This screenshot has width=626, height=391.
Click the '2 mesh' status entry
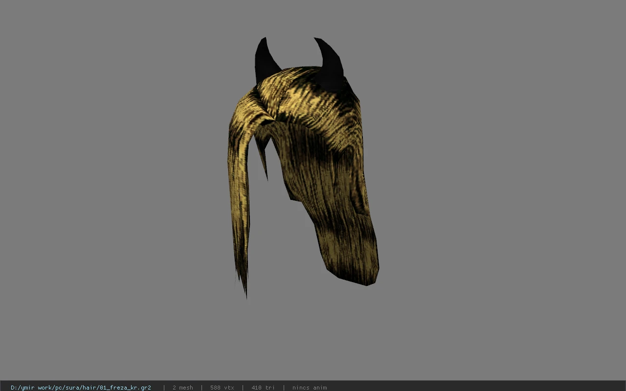183,388
